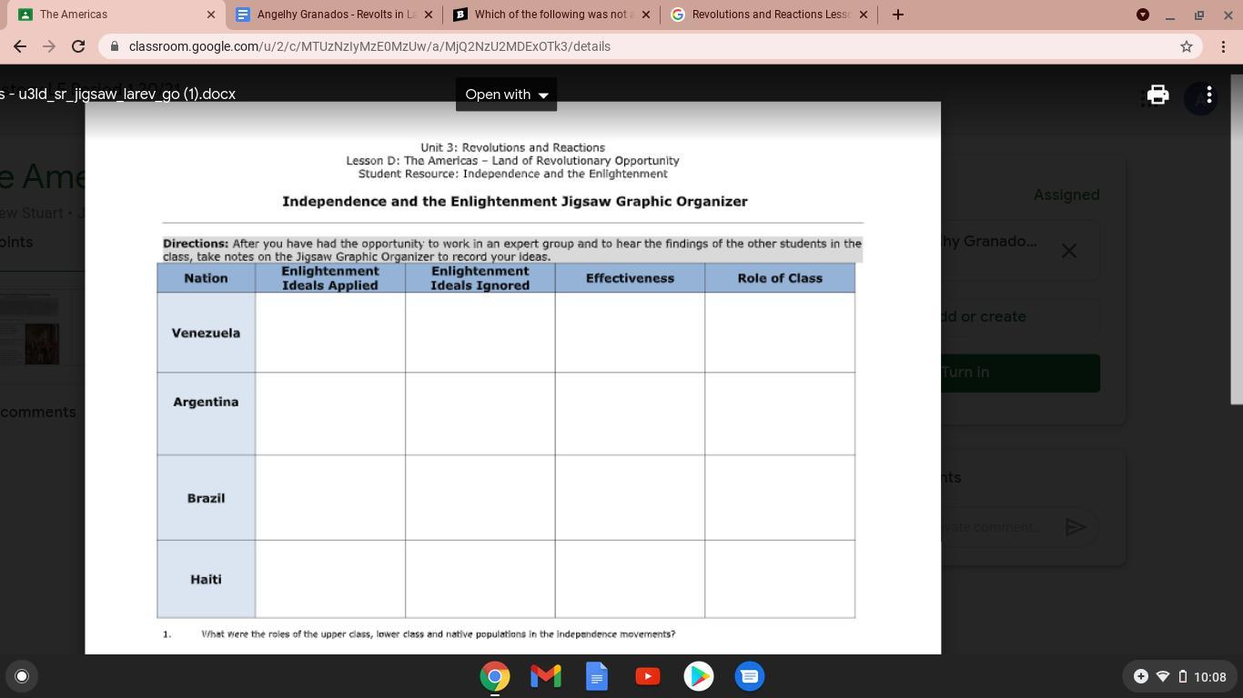Viewport: 1243px width, 698px height.
Task: Reload the current page
Action: click(78, 46)
